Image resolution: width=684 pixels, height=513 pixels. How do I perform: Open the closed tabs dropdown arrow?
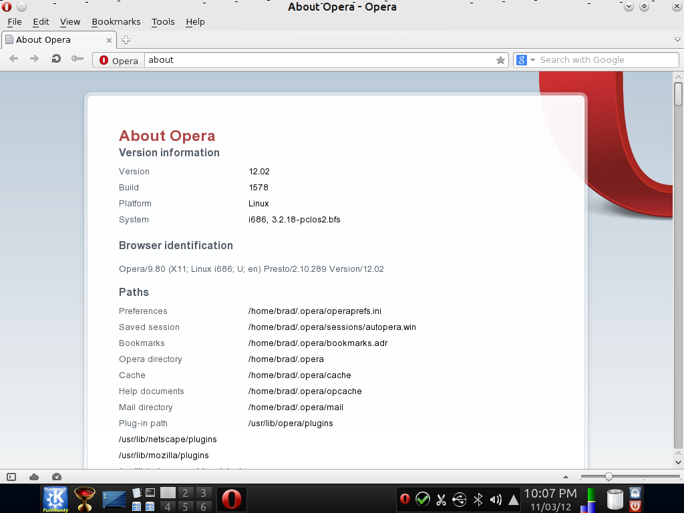click(677, 39)
